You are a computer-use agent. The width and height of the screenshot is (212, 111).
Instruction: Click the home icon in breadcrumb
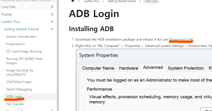(x=73, y=1)
